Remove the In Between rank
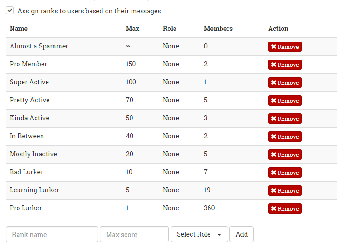The height and width of the screenshot is (250, 348). [285, 137]
